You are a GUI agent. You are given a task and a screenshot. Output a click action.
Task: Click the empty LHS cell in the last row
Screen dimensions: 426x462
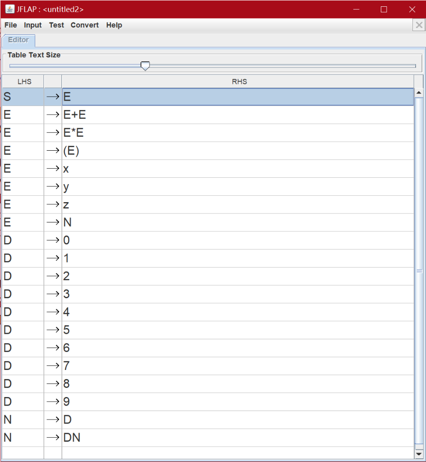point(23,453)
